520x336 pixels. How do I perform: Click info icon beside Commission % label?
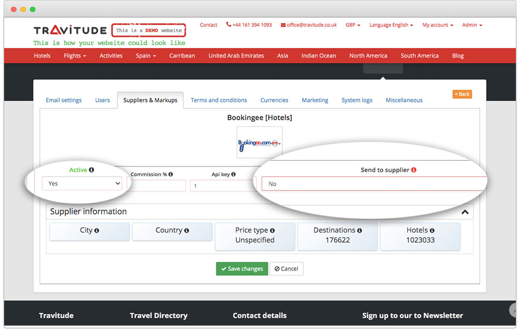(171, 175)
